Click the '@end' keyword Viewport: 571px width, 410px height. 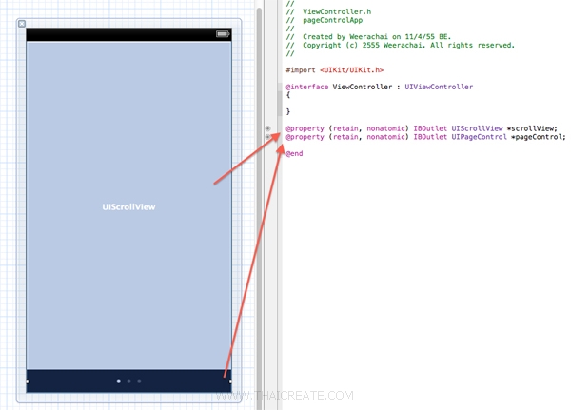click(294, 154)
